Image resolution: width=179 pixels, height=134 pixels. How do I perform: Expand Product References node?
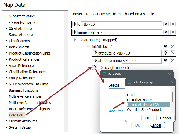pyautogui.click(x=6, y=59)
